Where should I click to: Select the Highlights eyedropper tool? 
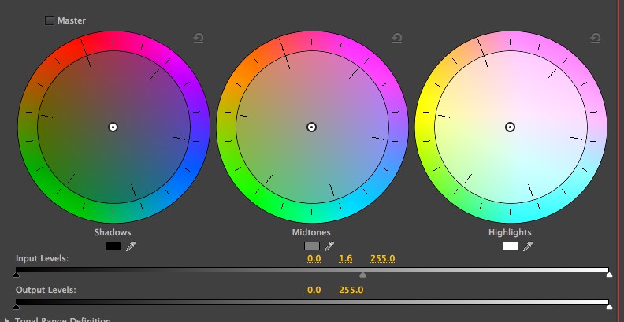[x=528, y=246]
